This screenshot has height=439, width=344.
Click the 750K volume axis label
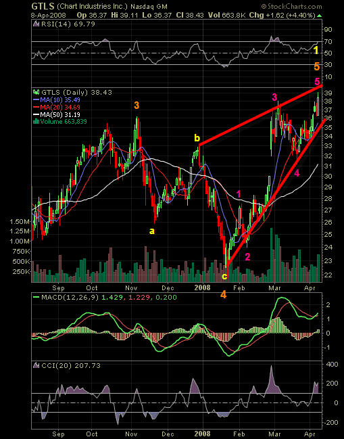tap(21, 252)
